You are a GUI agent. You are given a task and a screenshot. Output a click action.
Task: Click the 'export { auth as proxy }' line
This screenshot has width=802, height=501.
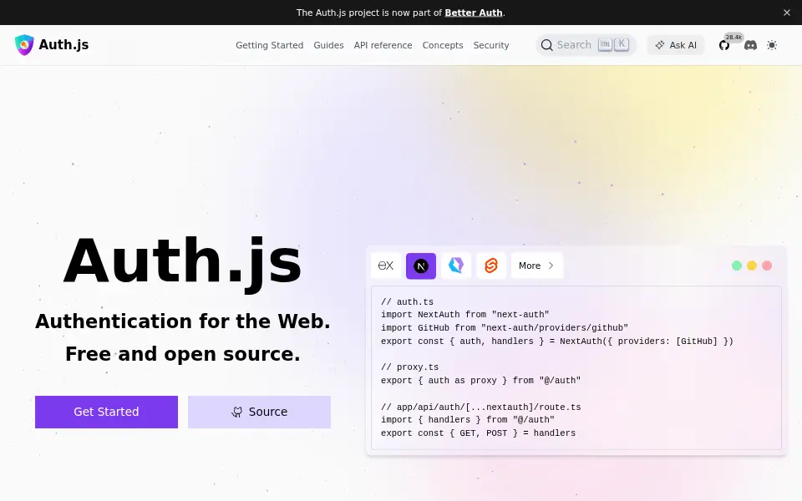(481, 381)
